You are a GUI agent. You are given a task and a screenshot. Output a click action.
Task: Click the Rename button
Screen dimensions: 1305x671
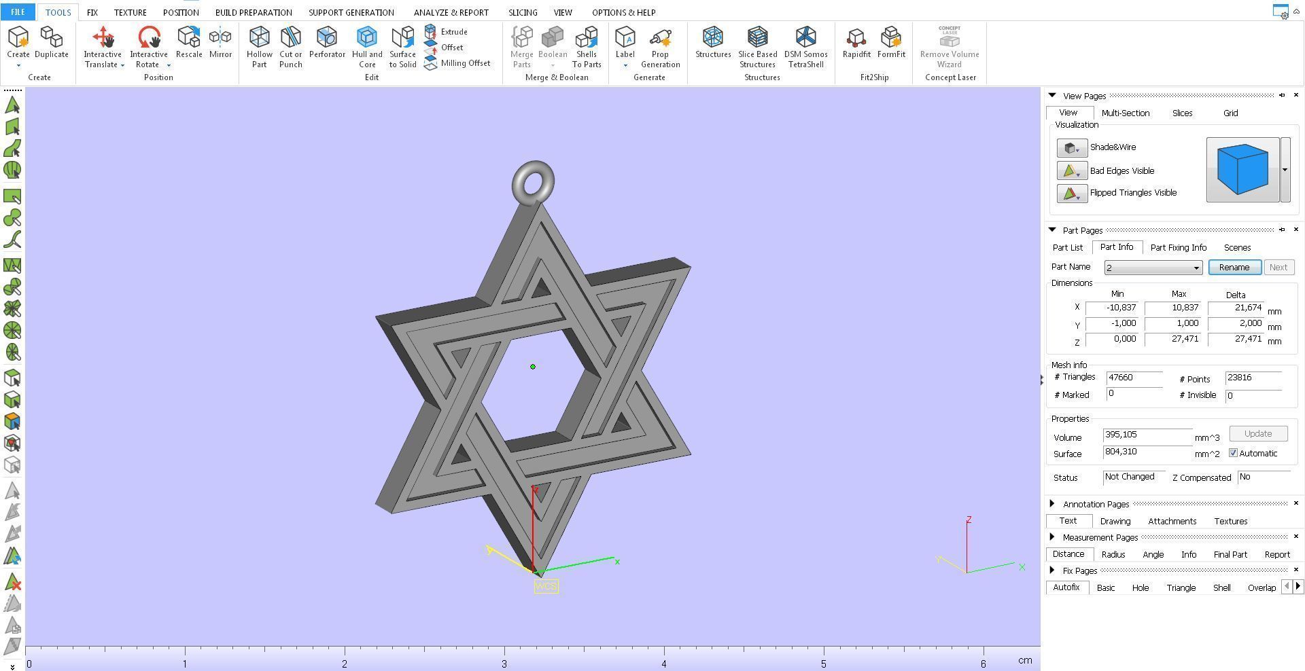[x=1234, y=268]
